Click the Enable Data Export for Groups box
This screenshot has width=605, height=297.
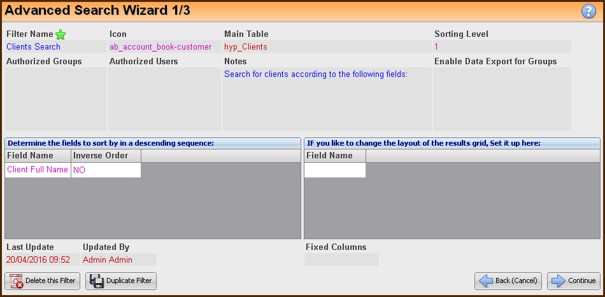pyautogui.click(x=502, y=99)
